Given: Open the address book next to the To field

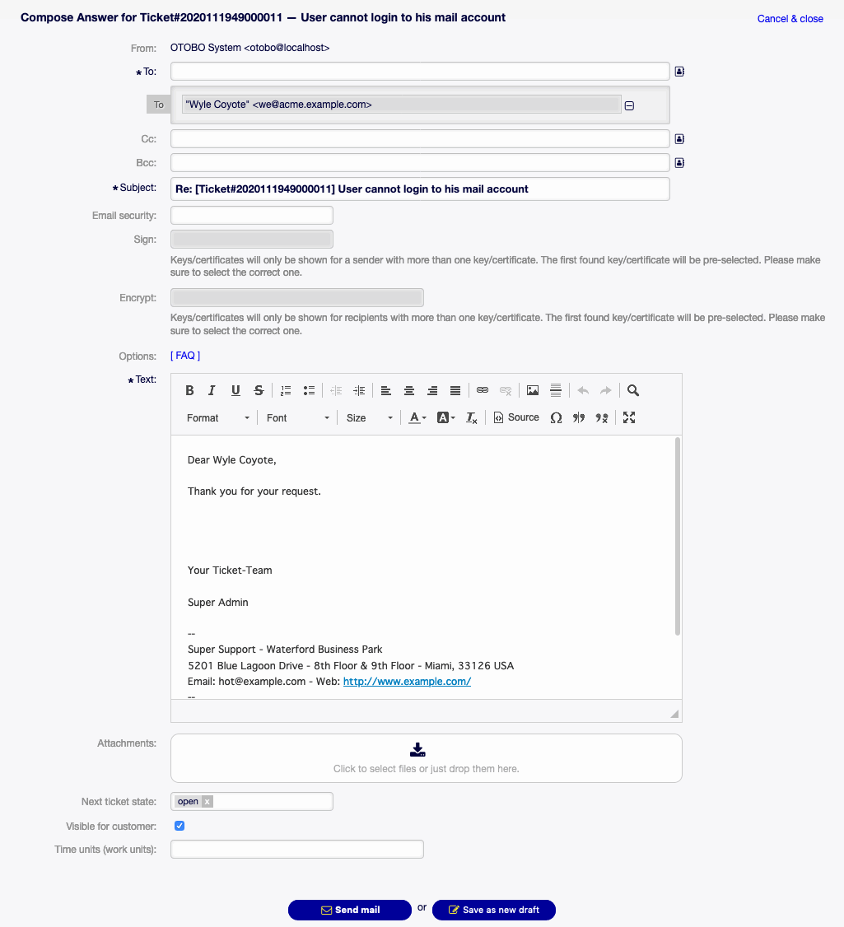Looking at the screenshot, I should point(678,72).
